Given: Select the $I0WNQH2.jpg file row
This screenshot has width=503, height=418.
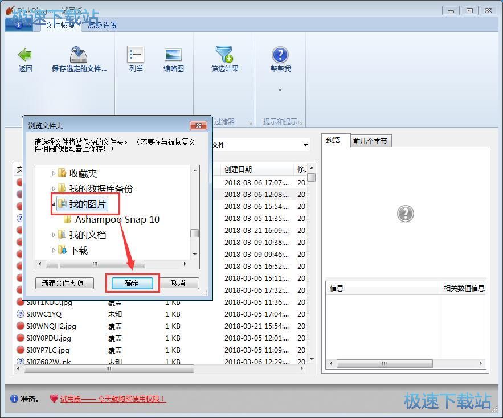Looking at the screenshot, I should click(161, 326).
